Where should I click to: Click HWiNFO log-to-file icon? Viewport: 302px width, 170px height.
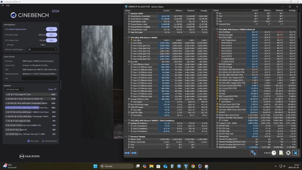coord(281,153)
